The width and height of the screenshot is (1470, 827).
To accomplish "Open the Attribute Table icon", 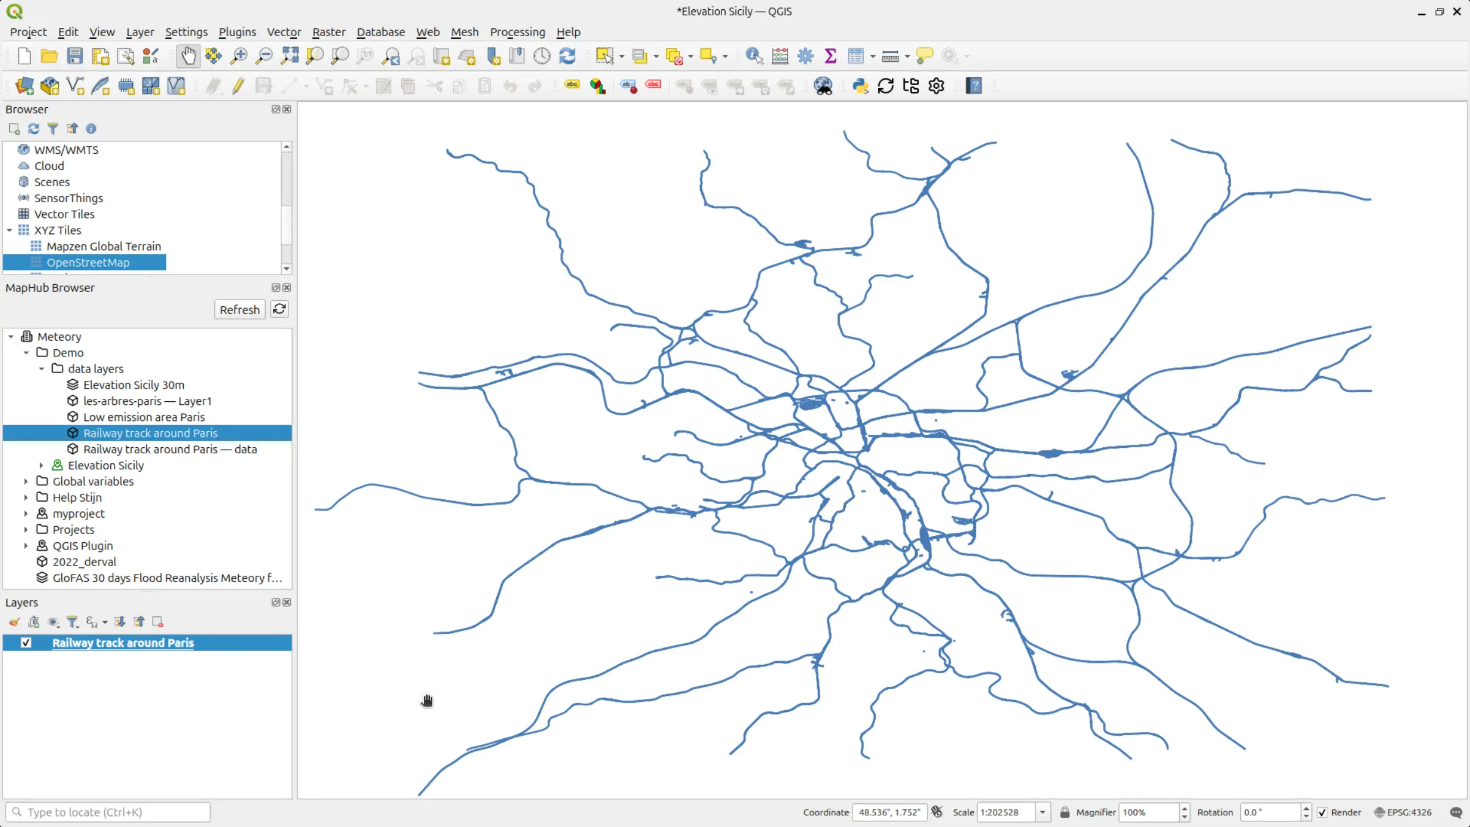I will click(x=857, y=56).
